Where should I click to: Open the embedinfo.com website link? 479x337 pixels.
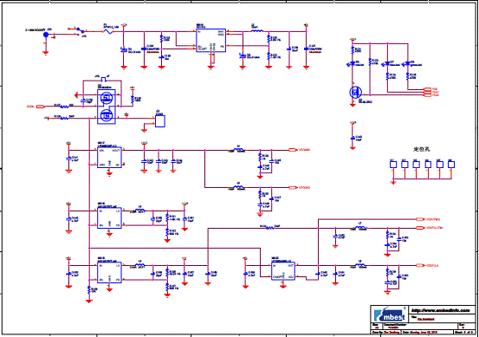[440, 310]
